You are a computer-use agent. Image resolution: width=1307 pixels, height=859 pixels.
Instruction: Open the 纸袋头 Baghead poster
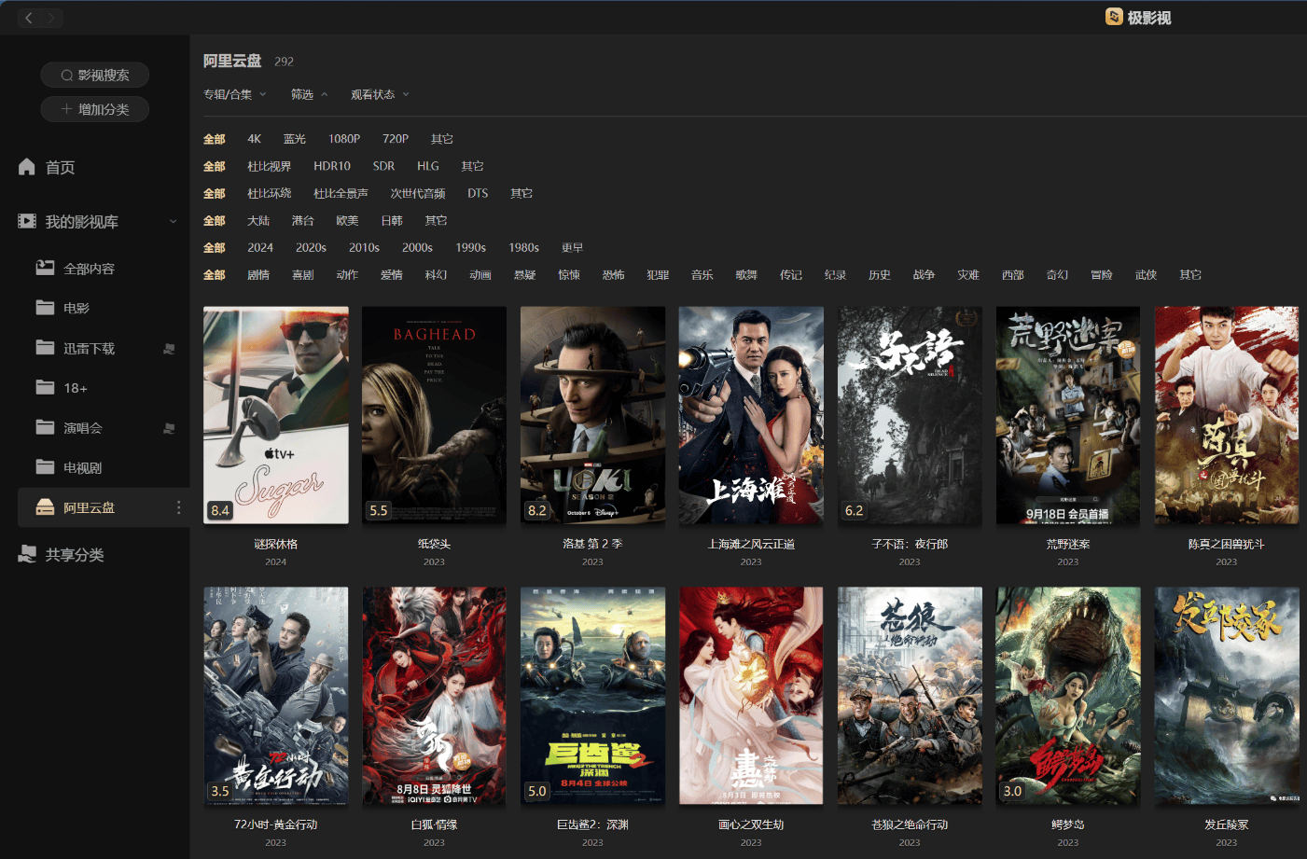point(435,415)
